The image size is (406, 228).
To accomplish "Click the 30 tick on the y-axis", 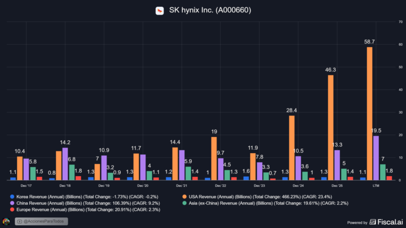I will tap(400, 113).
